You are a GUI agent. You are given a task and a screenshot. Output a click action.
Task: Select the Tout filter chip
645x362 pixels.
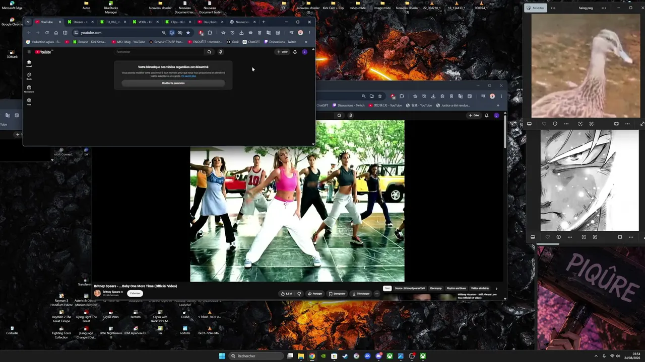[387, 289]
